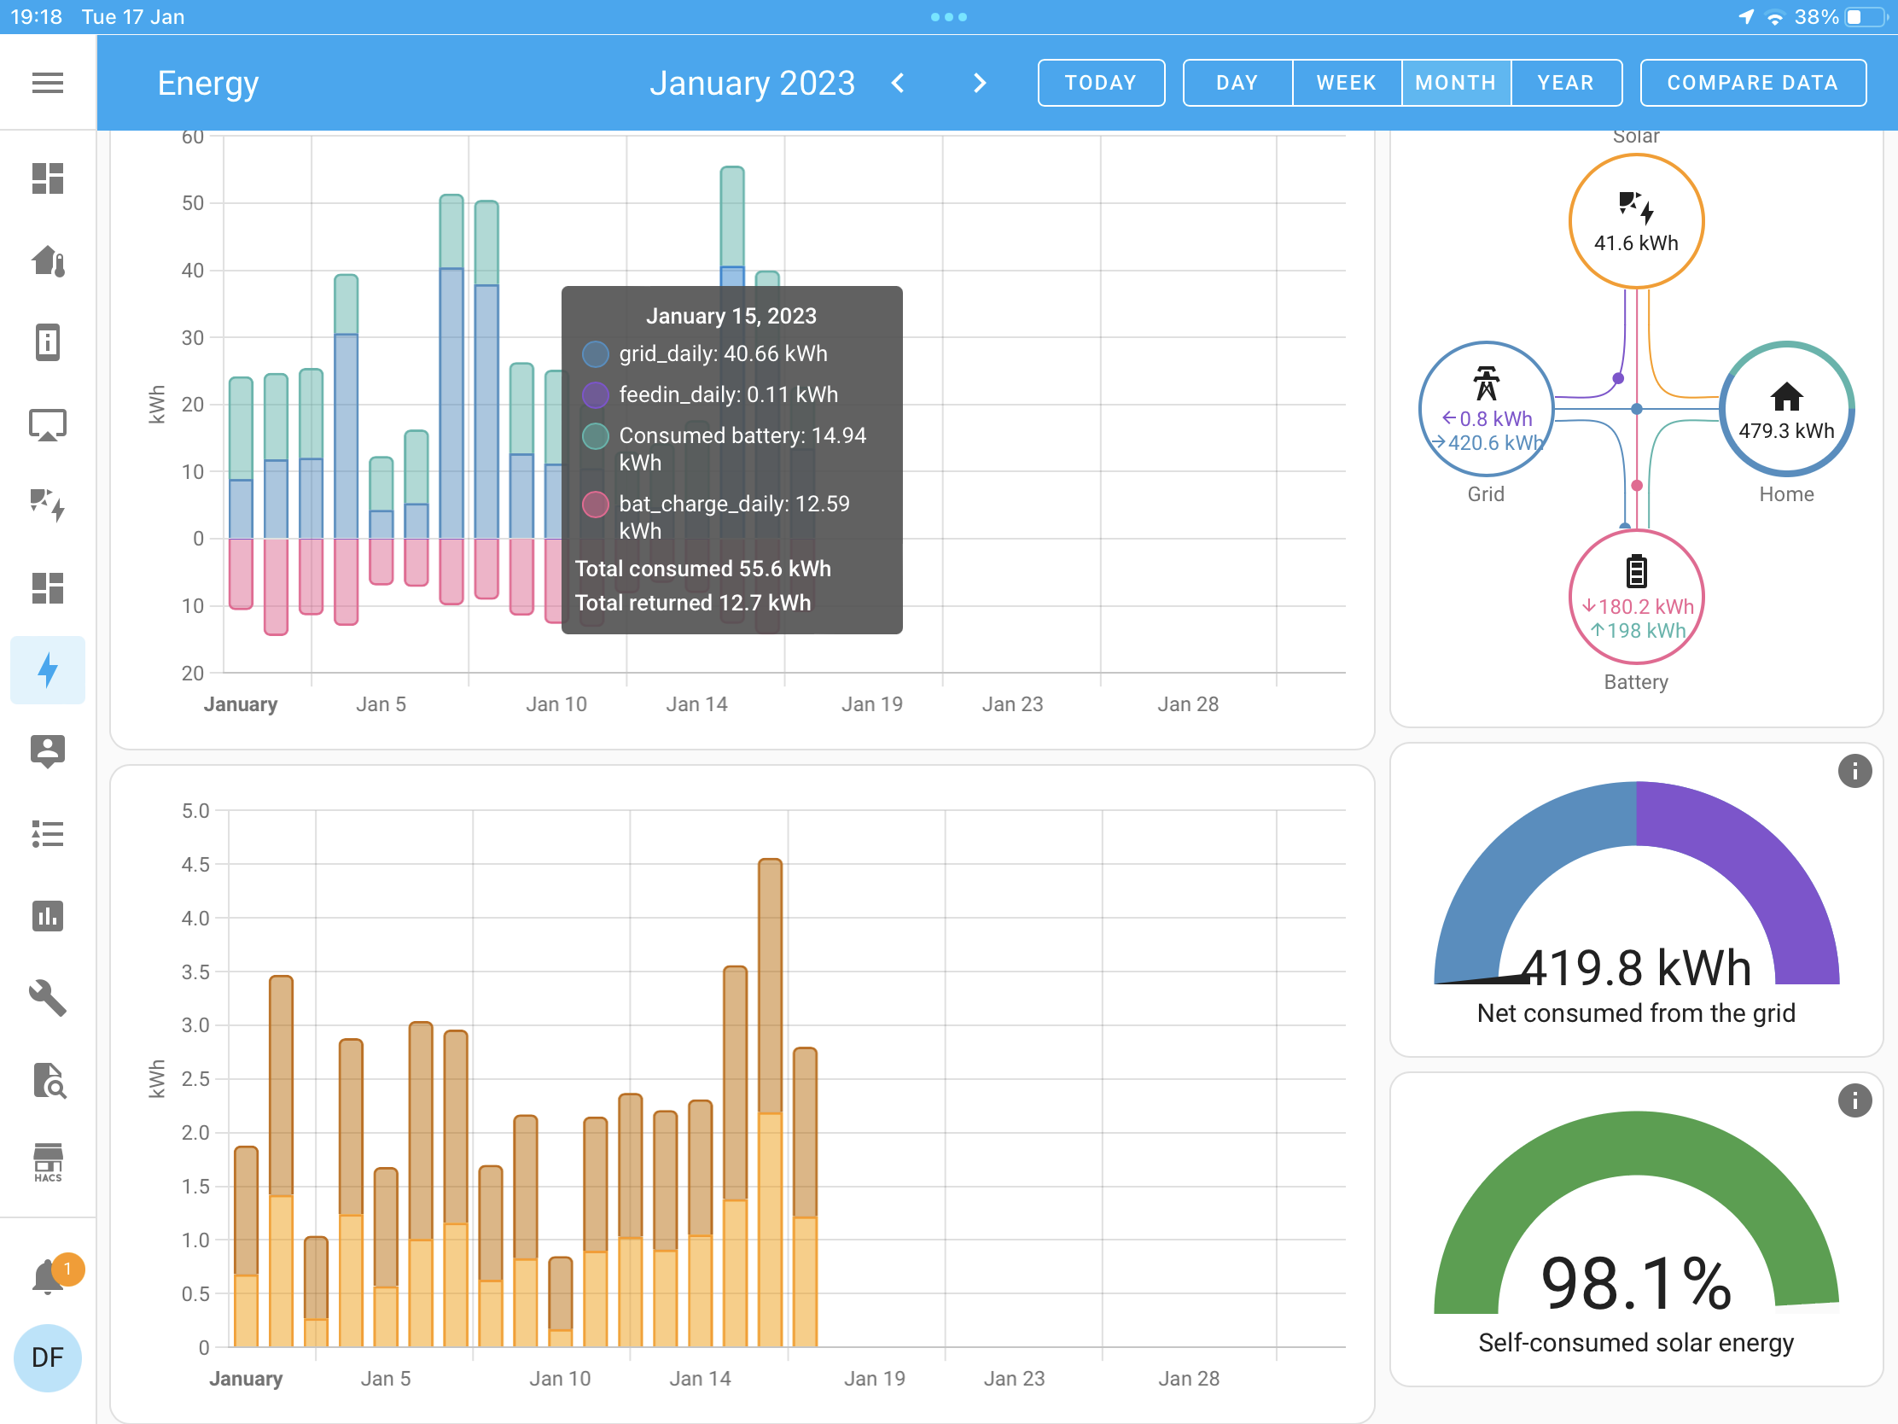Image resolution: width=1898 pixels, height=1424 pixels.
Task: Open the Developer Tools wrench icon
Action: pyautogui.click(x=47, y=998)
